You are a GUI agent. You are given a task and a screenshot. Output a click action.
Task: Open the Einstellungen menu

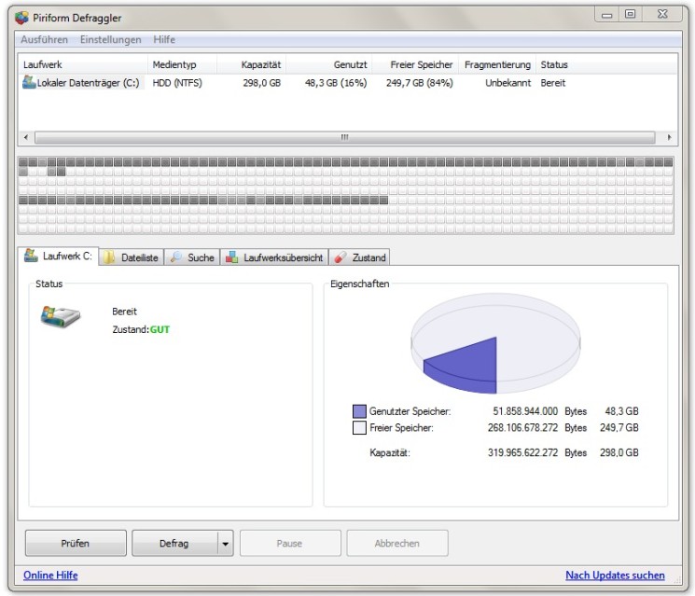[110, 39]
